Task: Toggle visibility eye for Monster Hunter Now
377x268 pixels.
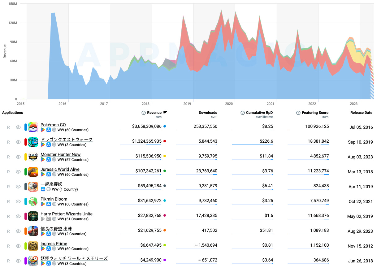Action: coord(18,157)
